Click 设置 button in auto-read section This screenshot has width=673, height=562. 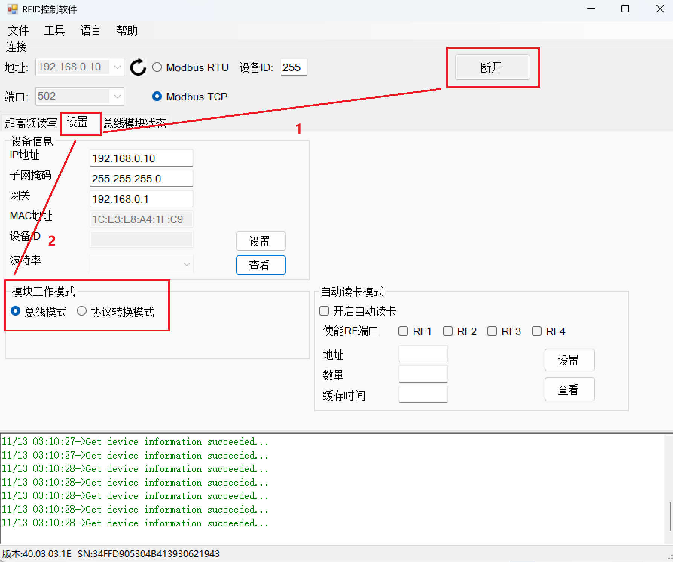569,360
